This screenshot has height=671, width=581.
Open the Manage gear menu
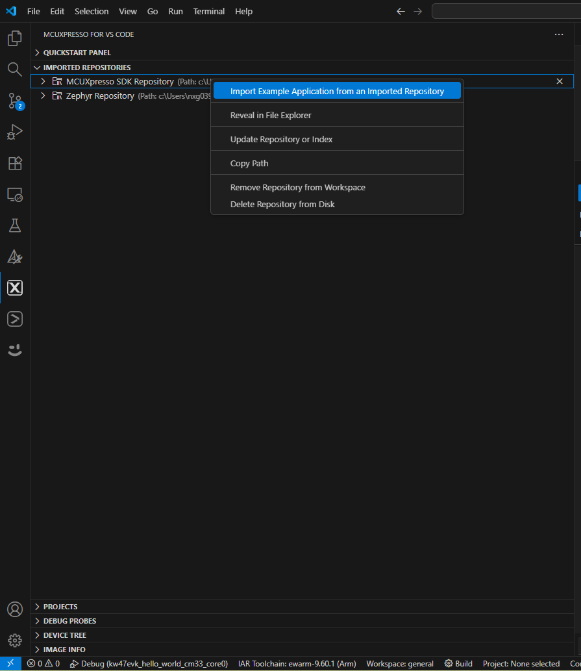coord(14,640)
